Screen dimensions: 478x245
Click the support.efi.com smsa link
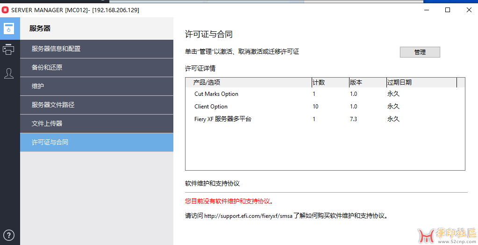pos(248,216)
